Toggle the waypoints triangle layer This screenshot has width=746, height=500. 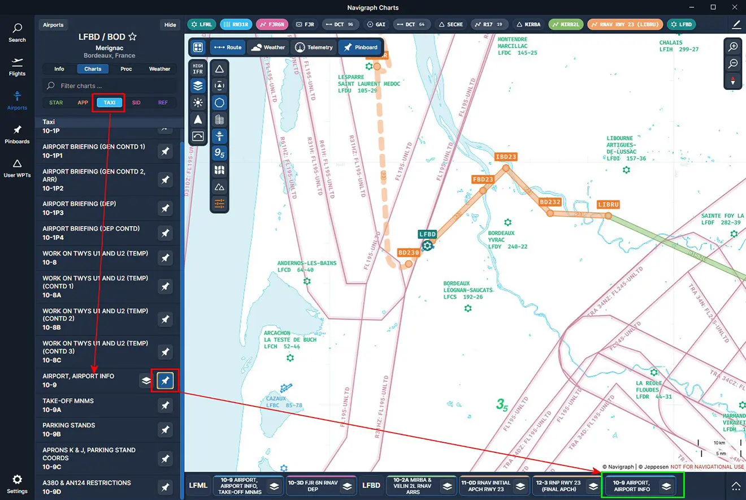click(x=219, y=69)
